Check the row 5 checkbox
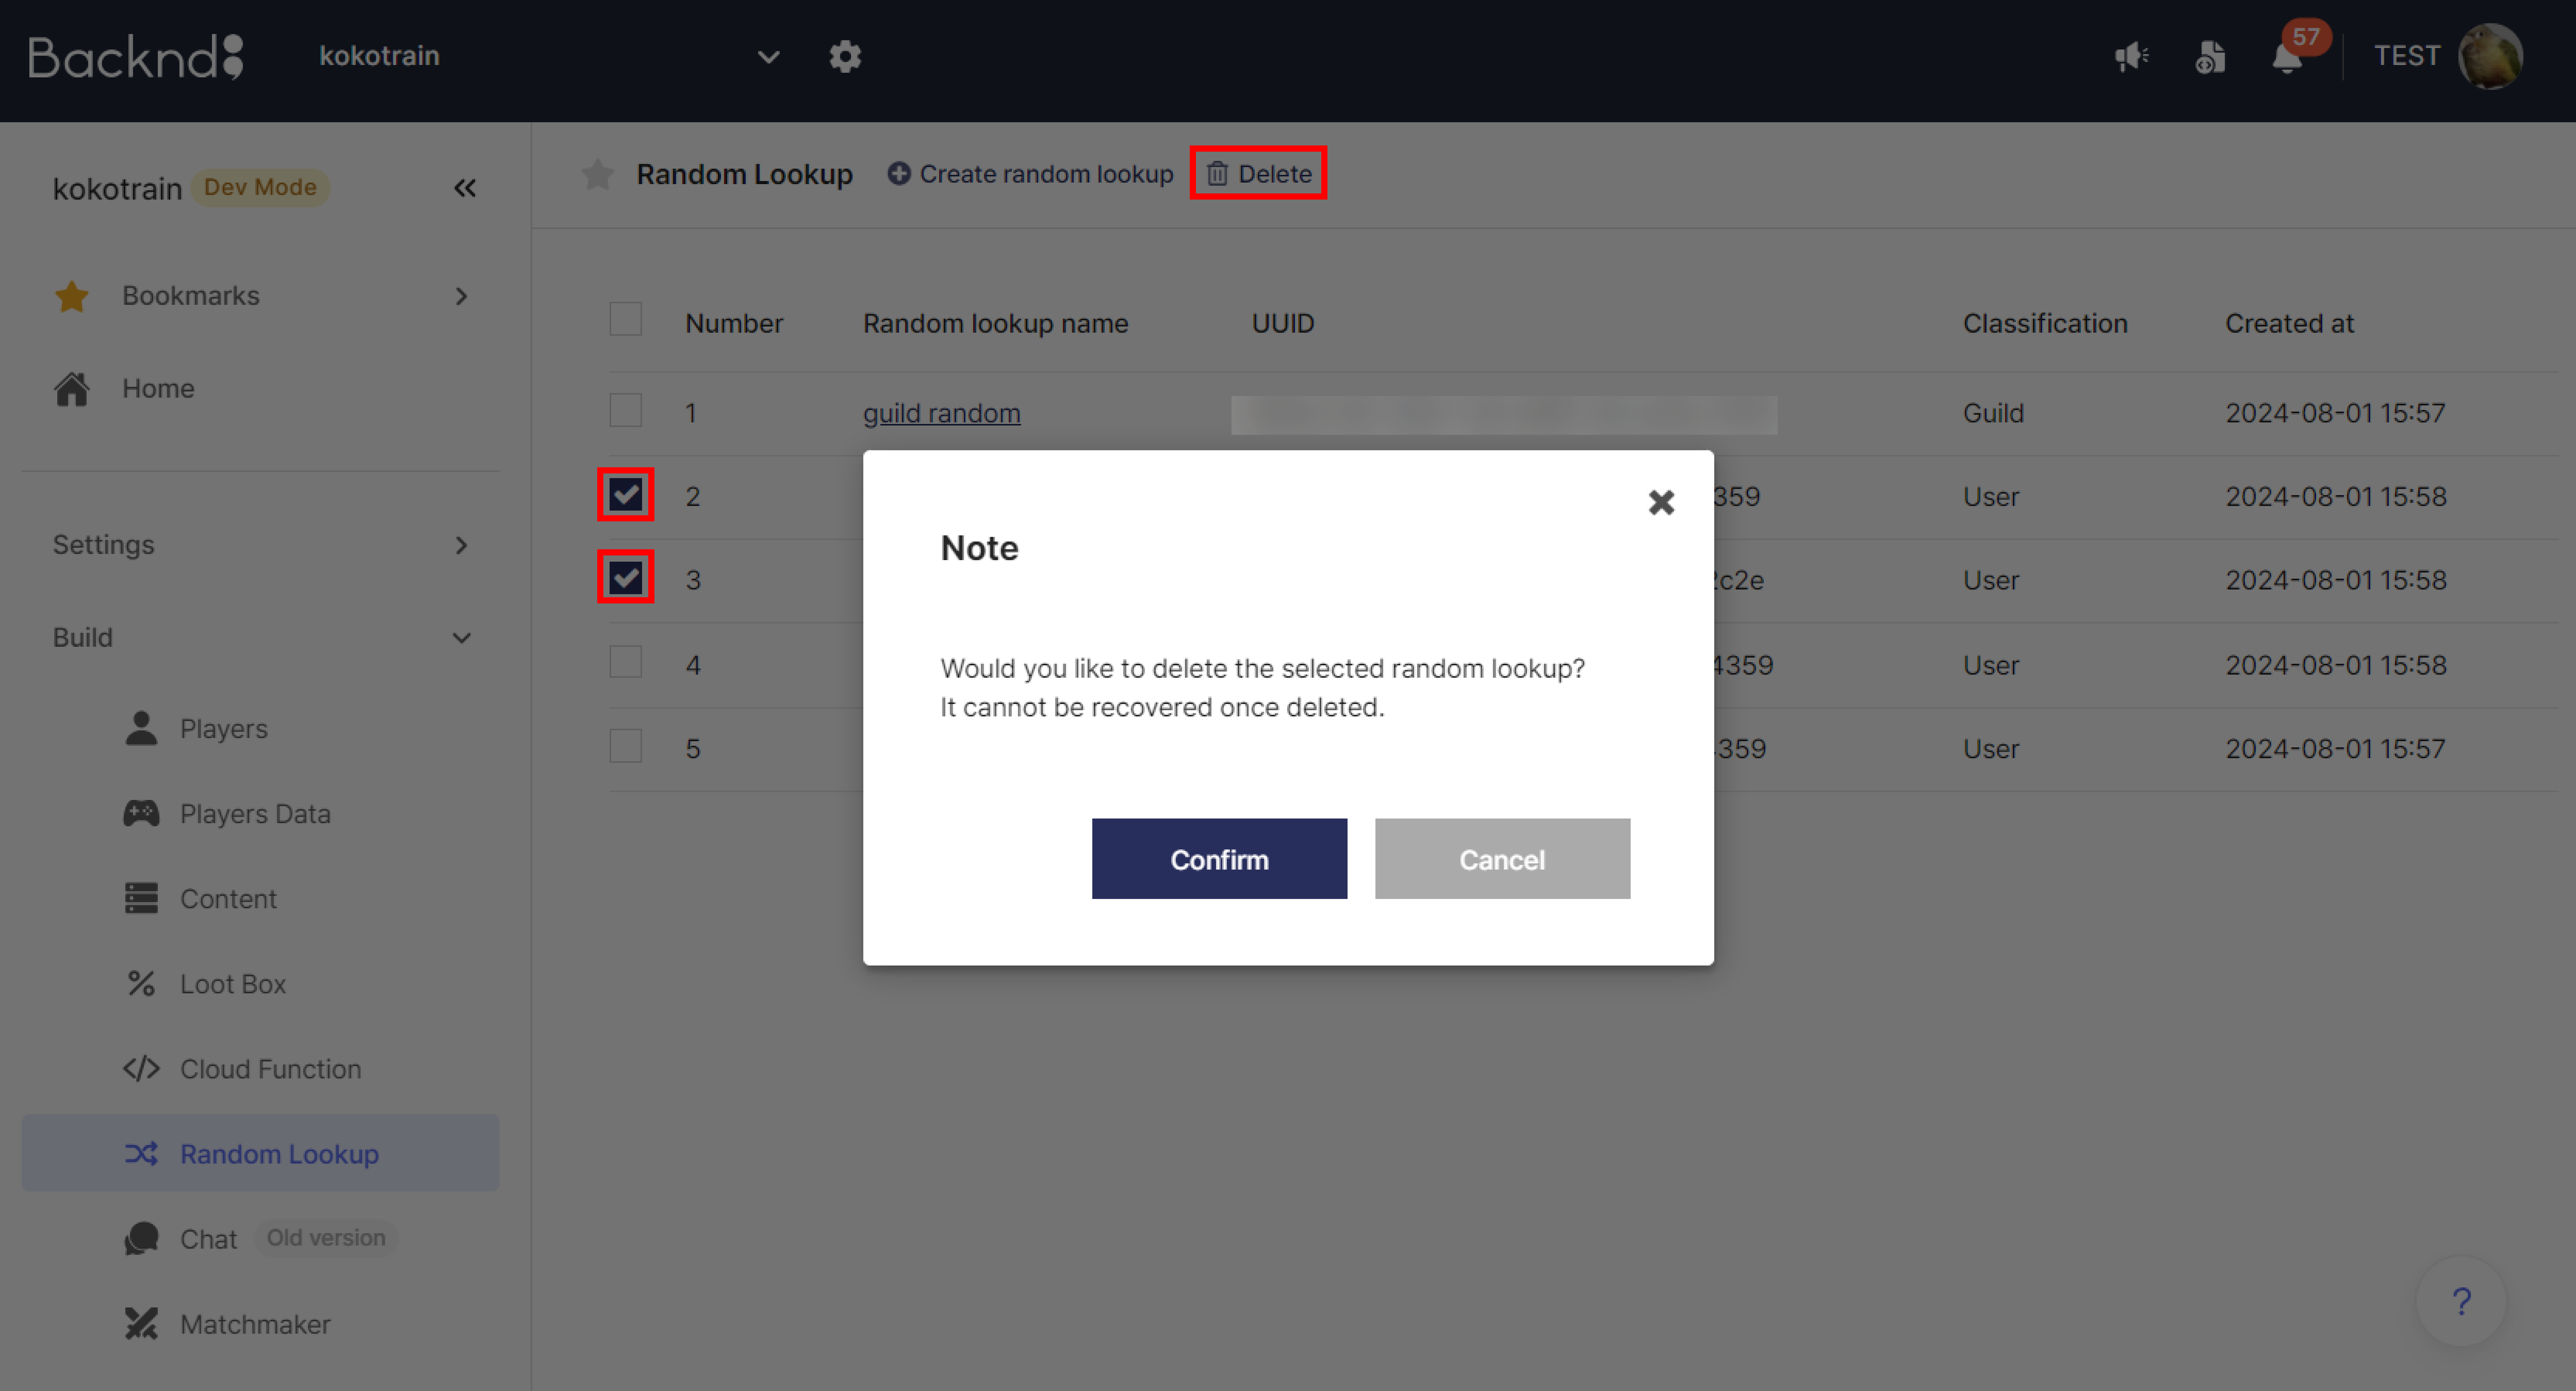Image resolution: width=2576 pixels, height=1391 pixels. point(626,746)
